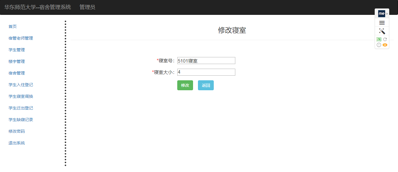398x172 pixels.
Task: Click the 华东师范大学--宿舍管理系统 navbar title
Action: click(38, 7)
